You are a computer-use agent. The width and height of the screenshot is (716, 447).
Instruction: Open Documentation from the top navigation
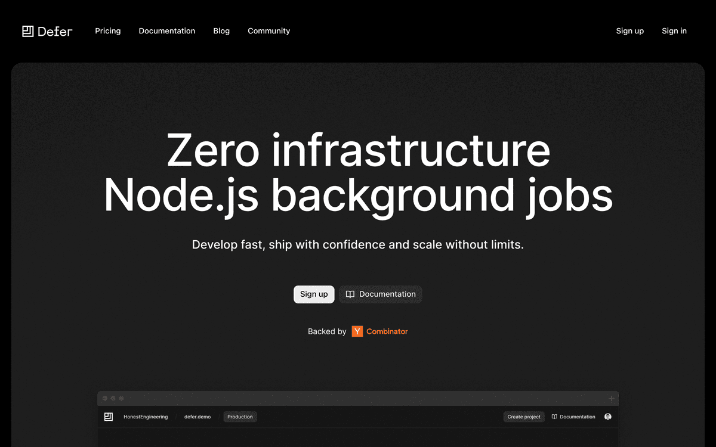[167, 31]
